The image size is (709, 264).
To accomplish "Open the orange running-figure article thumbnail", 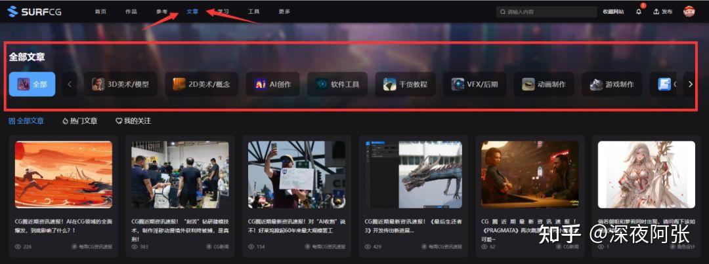I will pos(63,175).
